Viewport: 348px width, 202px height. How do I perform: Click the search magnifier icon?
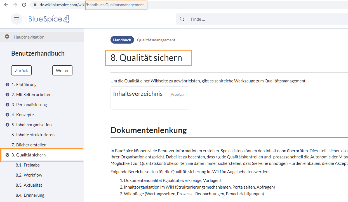click(182, 19)
